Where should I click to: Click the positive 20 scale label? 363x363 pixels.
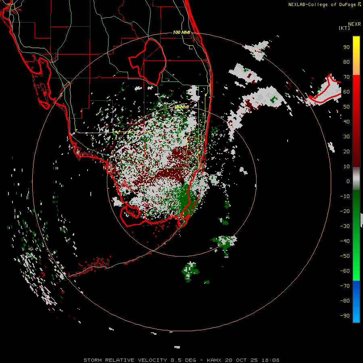[x=346, y=152]
